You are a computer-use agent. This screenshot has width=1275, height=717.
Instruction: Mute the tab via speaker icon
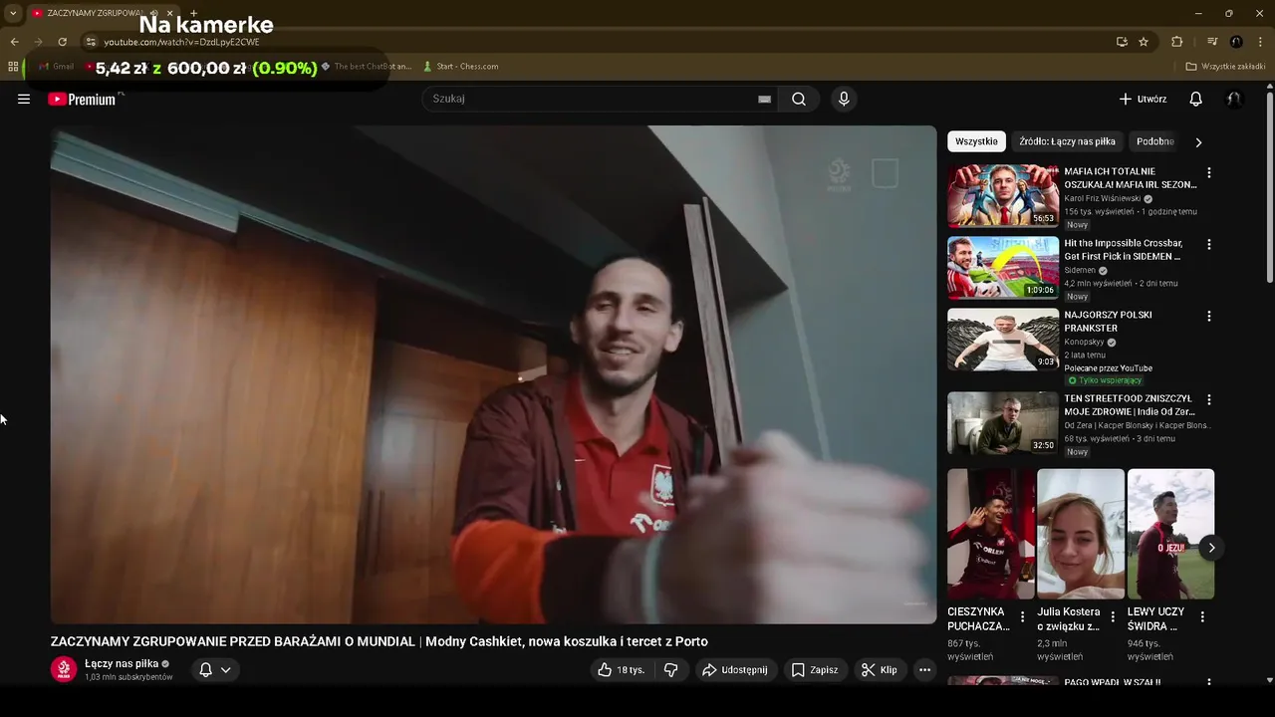click(x=152, y=13)
